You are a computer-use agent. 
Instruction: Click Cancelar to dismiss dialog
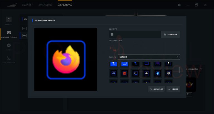pos(157,89)
